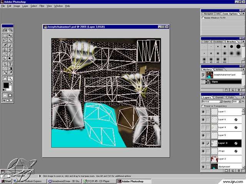Click the Windows Start button
The width and height of the screenshot is (246, 184).
(x=6, y=181)
